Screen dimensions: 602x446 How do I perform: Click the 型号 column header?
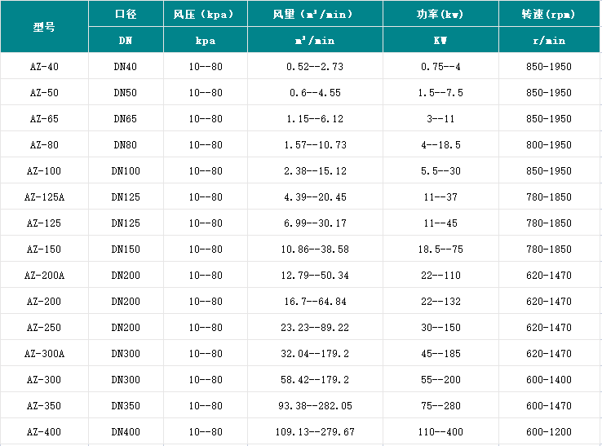[x=44, y=27]
